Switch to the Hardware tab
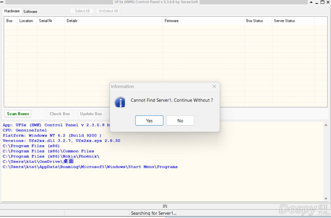This screenshot has width=331, height=218. click(12, 11)
